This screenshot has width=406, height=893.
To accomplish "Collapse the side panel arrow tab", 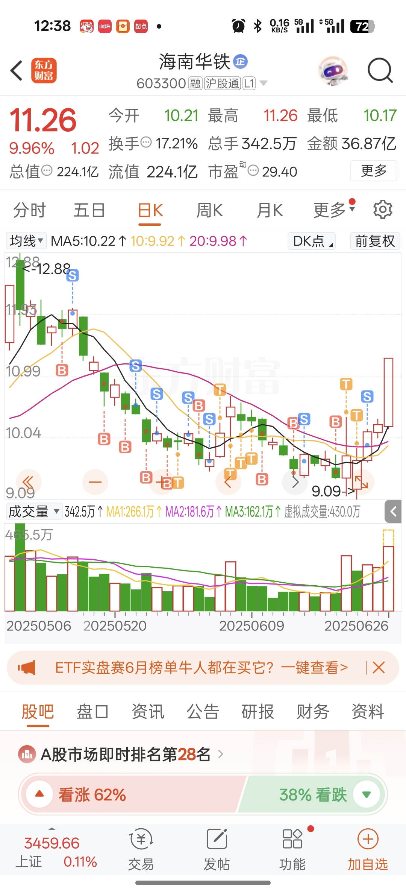I will pyautogui.click(x=393, y=511).
